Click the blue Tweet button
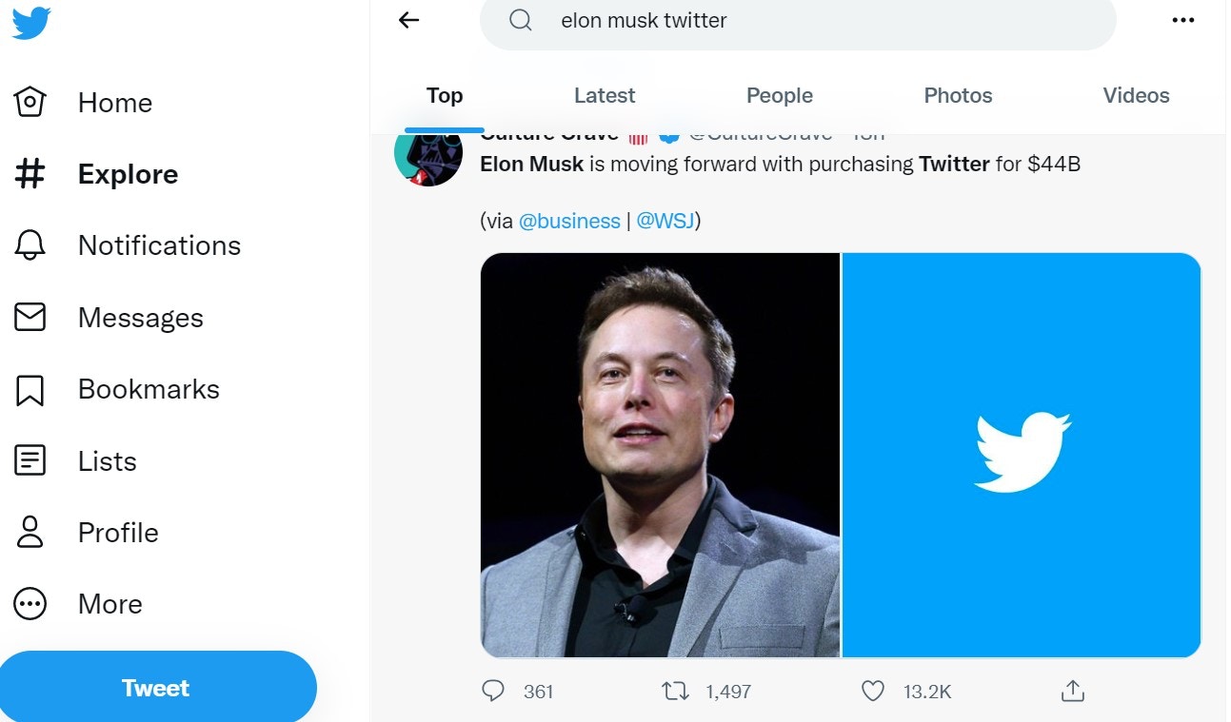This screenshot has width=1231, height=722. click(156, 688)
